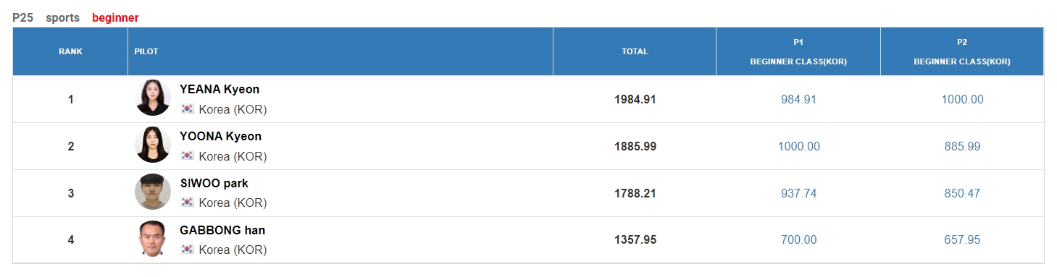The image size is (1057, 277).
Task: Open SIWOO park's P1 score 937.74
Action: pyautogui.click(x=798, y=193)
